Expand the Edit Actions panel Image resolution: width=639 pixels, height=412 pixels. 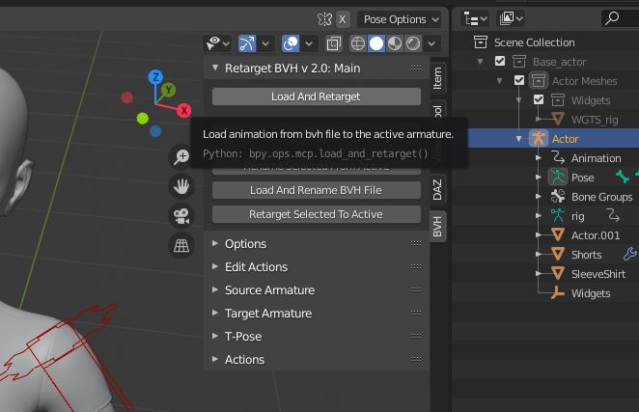pyautogui.click(x=215, y=267)
